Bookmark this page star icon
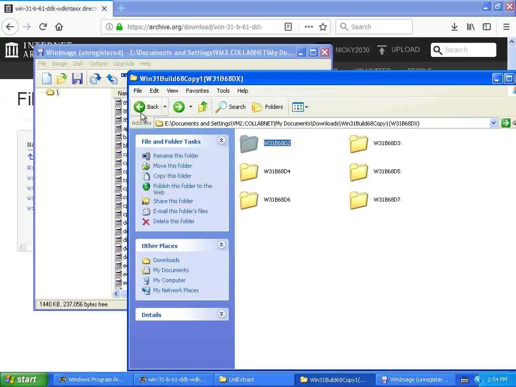Image resolution: width=516 pixels, height=387 pixels. coord(323,27)
